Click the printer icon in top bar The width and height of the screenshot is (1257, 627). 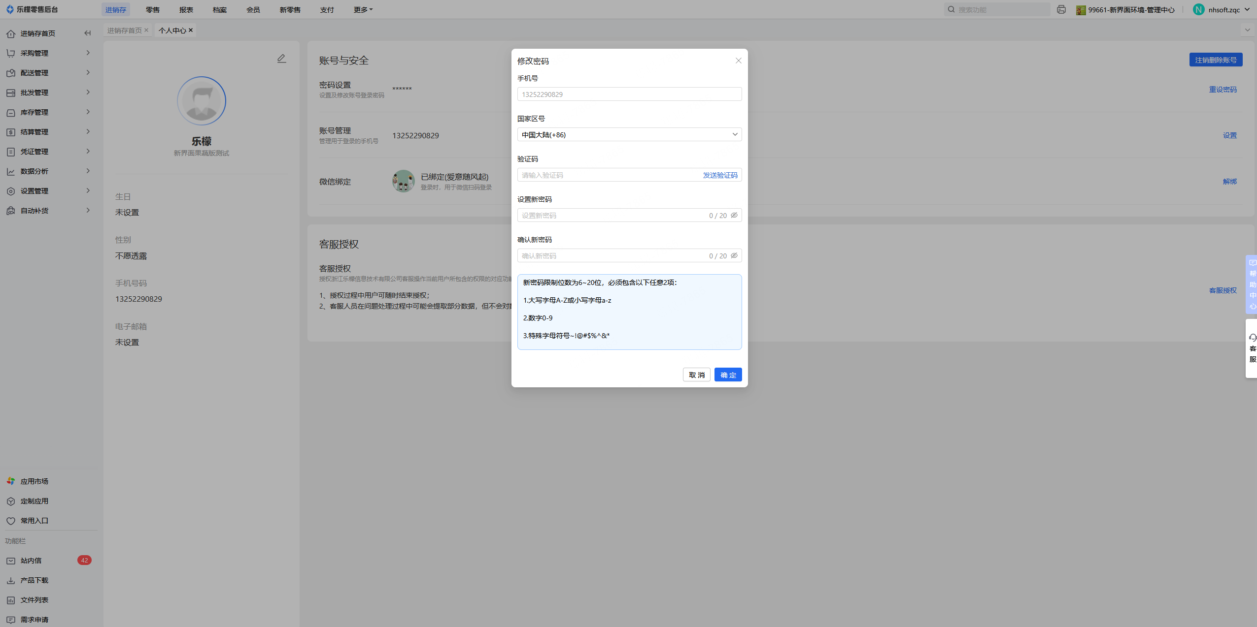tap(1061, 10)
